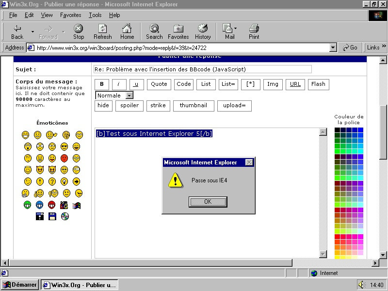The image size is (388, 291).
Task: Expand the Address bar dropdown
Action: 333,48
